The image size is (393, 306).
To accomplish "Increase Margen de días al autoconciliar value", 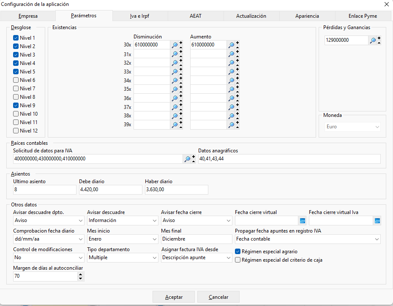I will [x=80, y=274].
